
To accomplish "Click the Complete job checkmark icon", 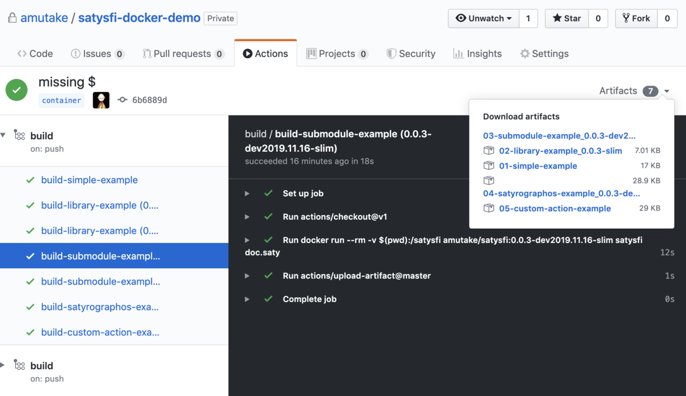I will coord(268,299).
